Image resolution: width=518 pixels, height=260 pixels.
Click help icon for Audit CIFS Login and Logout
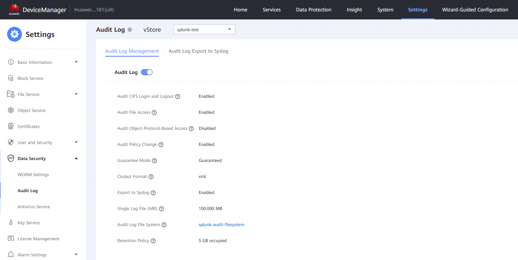point(178,97)
